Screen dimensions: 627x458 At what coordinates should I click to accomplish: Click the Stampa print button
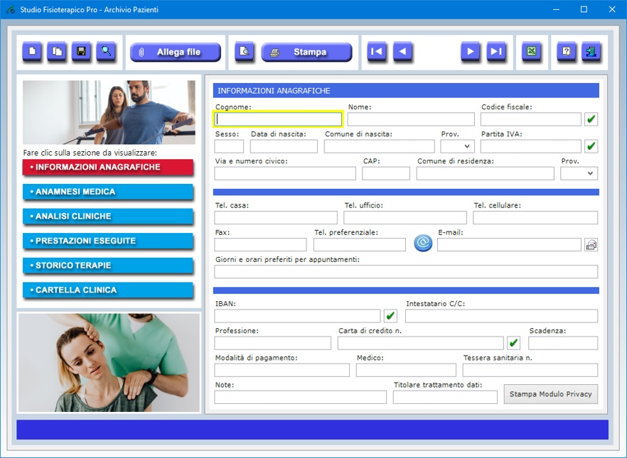[306, 52]
